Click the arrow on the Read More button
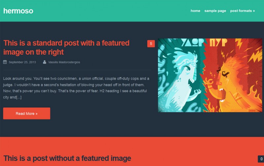The image size is (264, 166). tap(37, 114)
